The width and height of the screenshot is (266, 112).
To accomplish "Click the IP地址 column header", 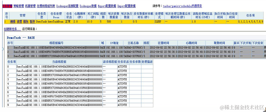I will tap(114, 43).
